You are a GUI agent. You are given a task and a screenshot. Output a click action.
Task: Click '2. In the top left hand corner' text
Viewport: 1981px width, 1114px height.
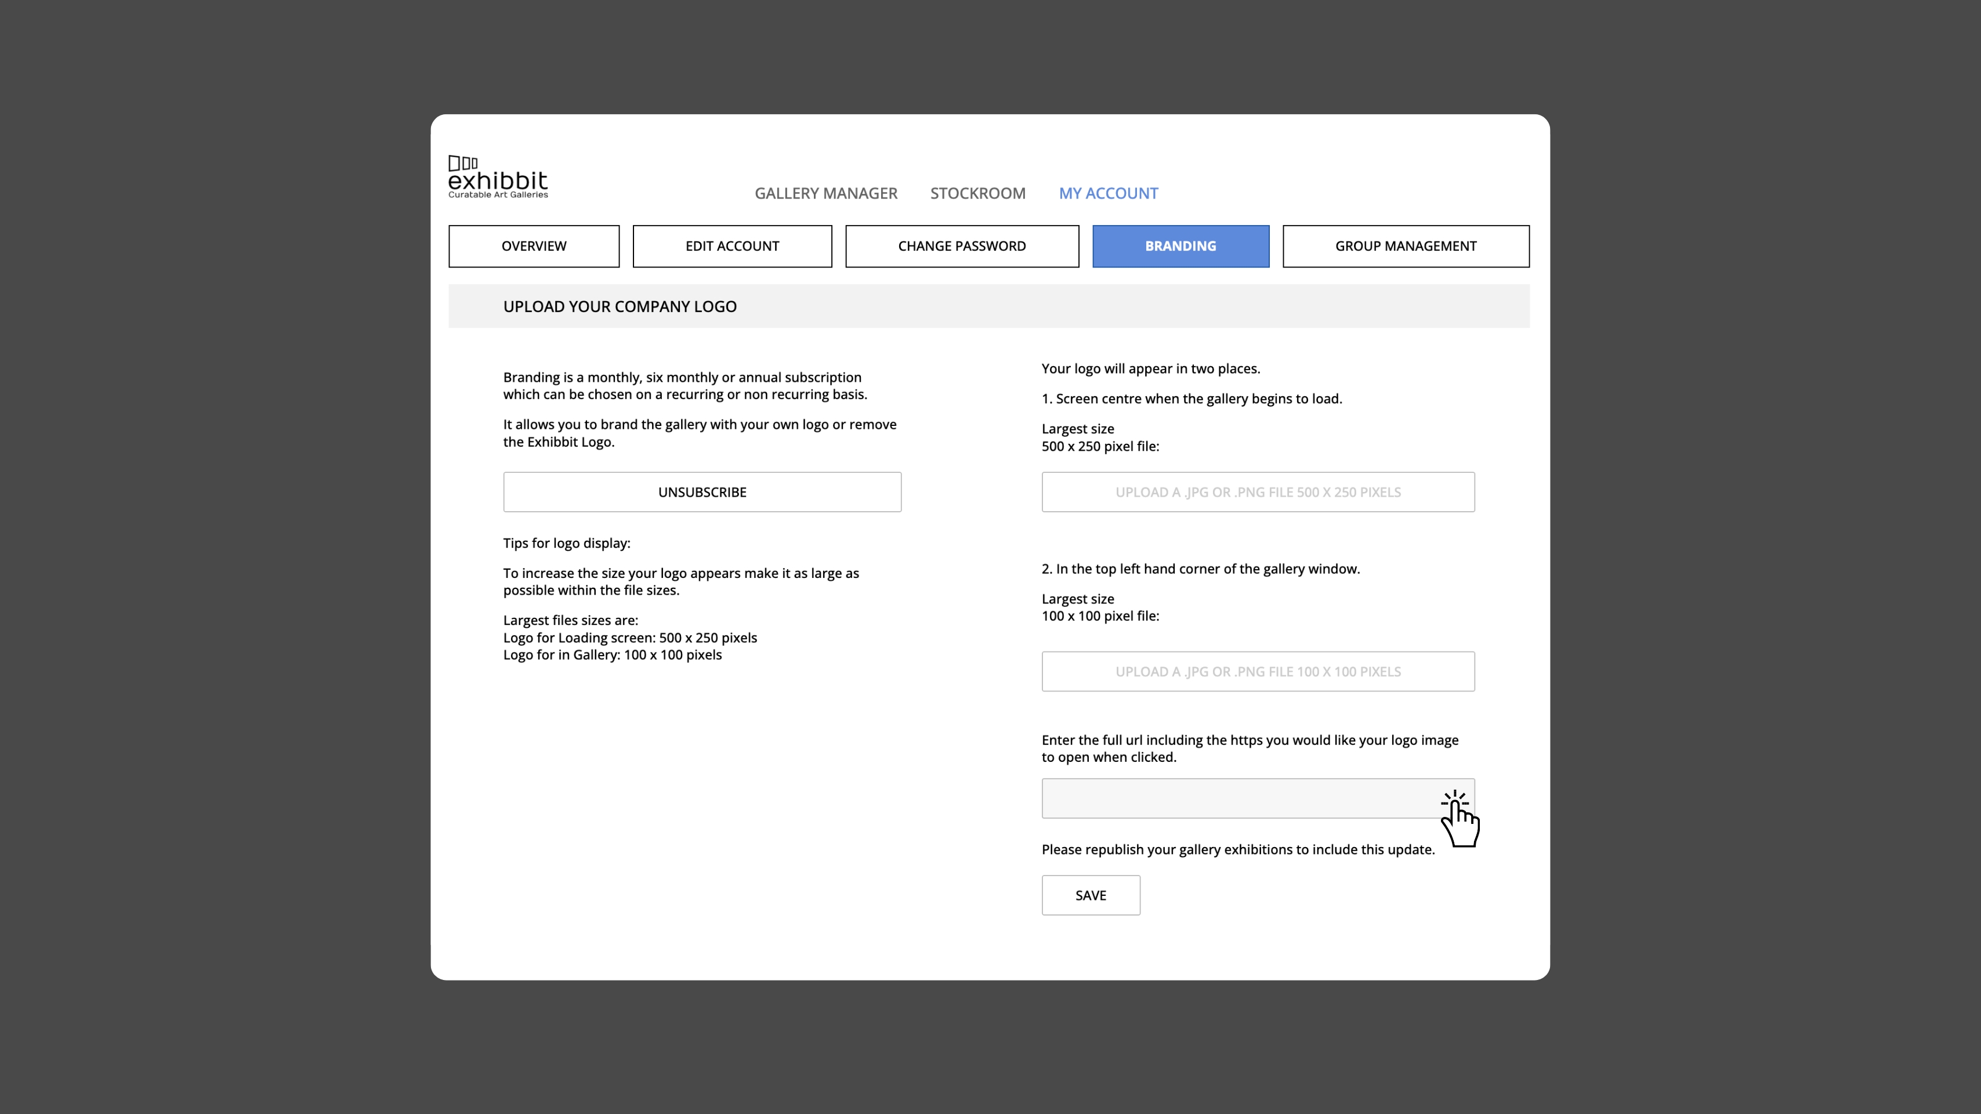point(1200,569)
